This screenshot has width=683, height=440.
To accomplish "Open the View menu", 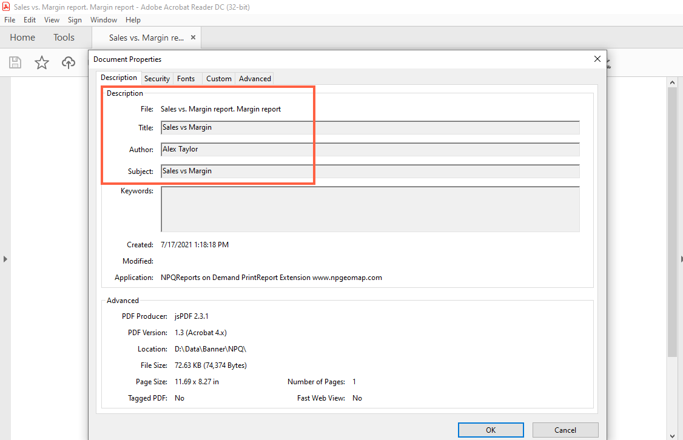I will coord(52,20).
